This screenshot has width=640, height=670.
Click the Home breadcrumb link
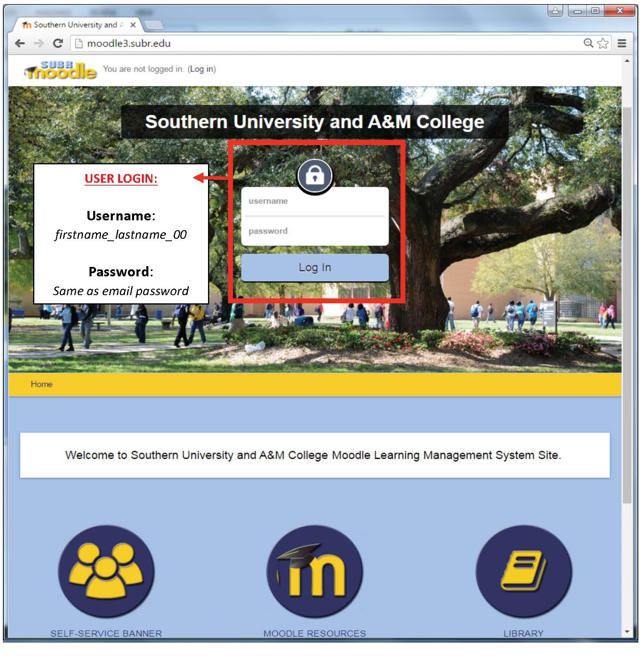[x=42, y=384]
